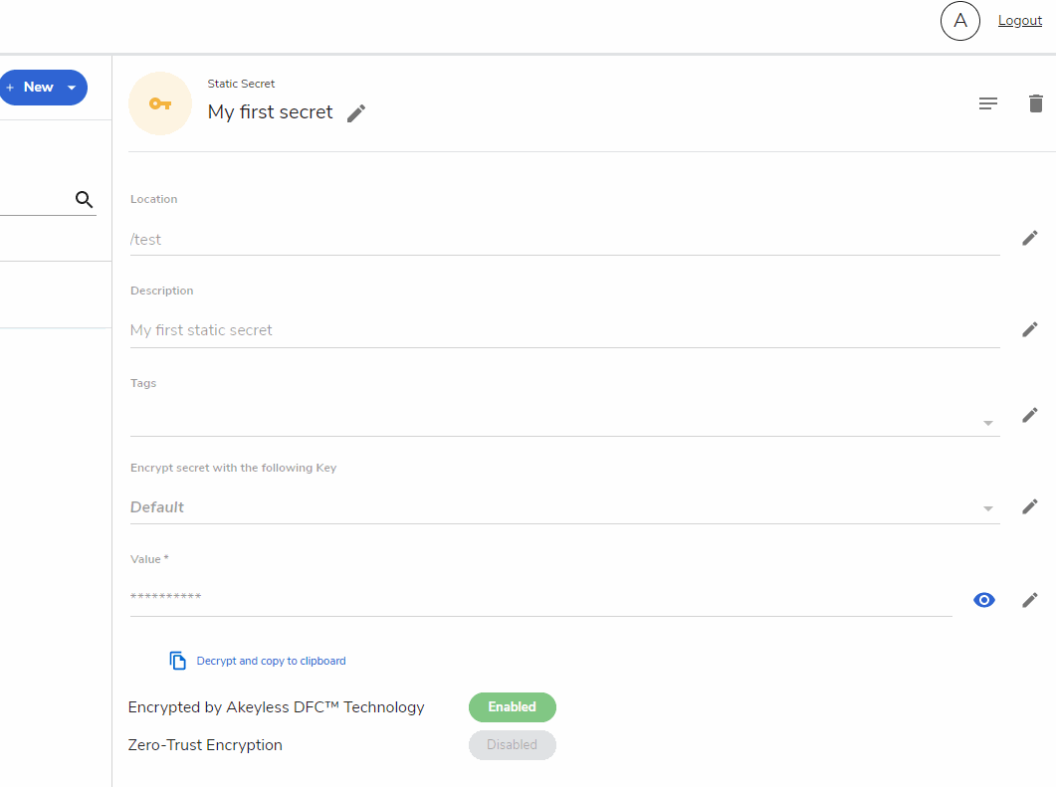Click the search magnifier icon

(85, 199)
